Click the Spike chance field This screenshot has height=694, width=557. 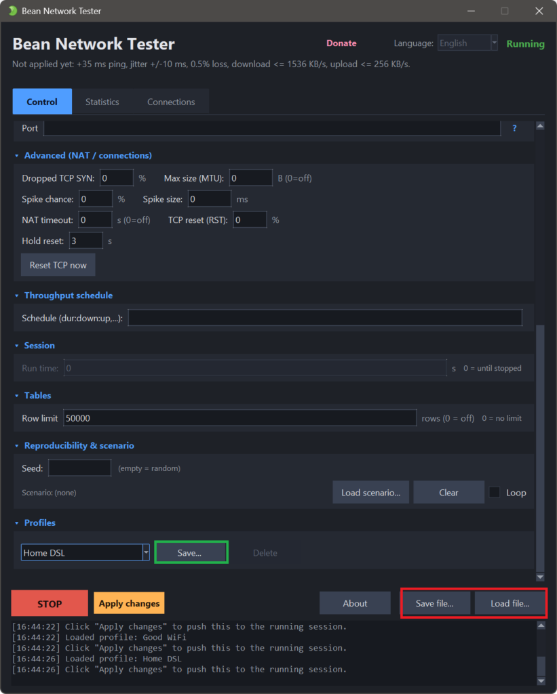click(96, 199)
